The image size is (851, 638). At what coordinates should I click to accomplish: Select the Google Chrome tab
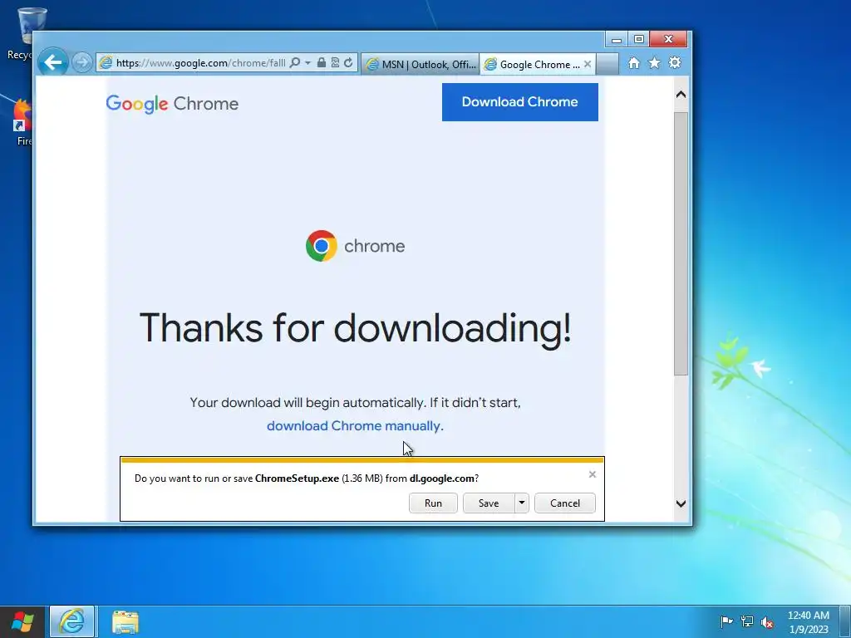coord(533,64)
